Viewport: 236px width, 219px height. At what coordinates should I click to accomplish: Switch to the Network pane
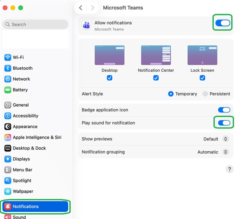35,79
